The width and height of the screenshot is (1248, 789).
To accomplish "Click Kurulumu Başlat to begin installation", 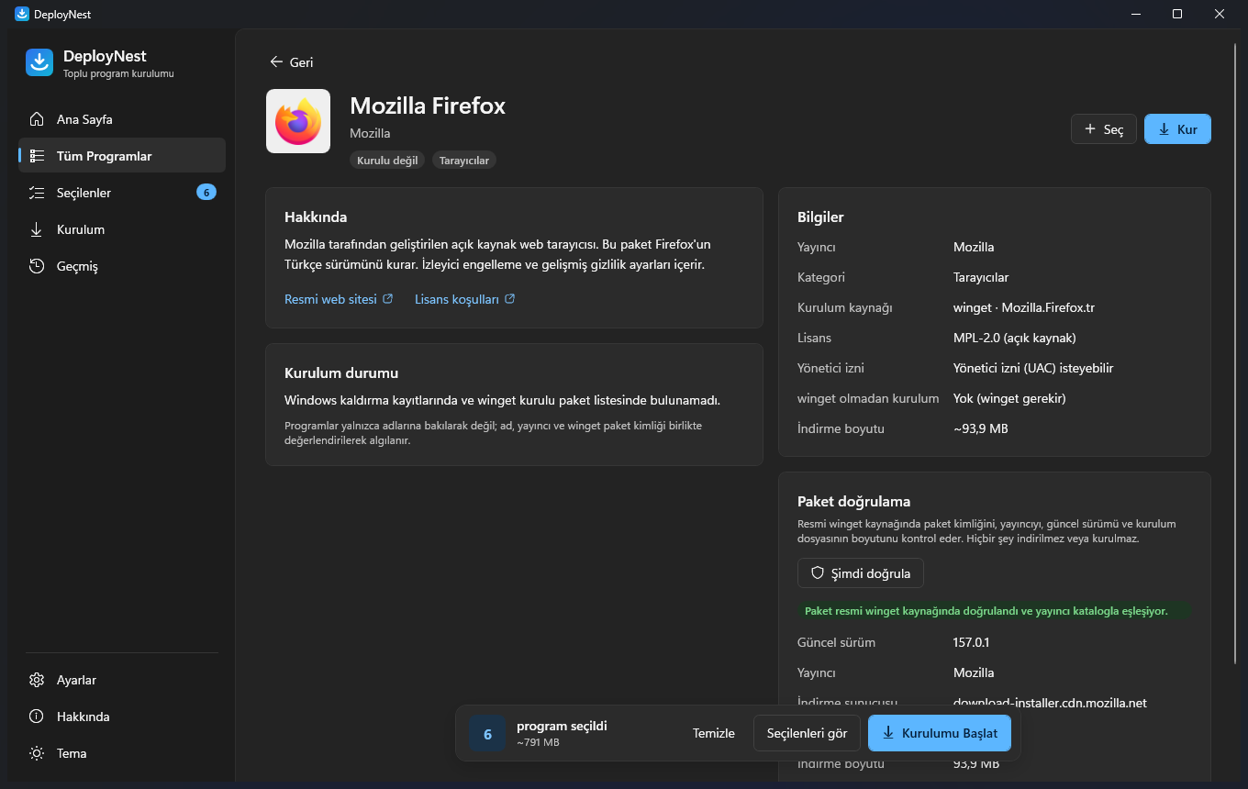I will tap(940, 733).
